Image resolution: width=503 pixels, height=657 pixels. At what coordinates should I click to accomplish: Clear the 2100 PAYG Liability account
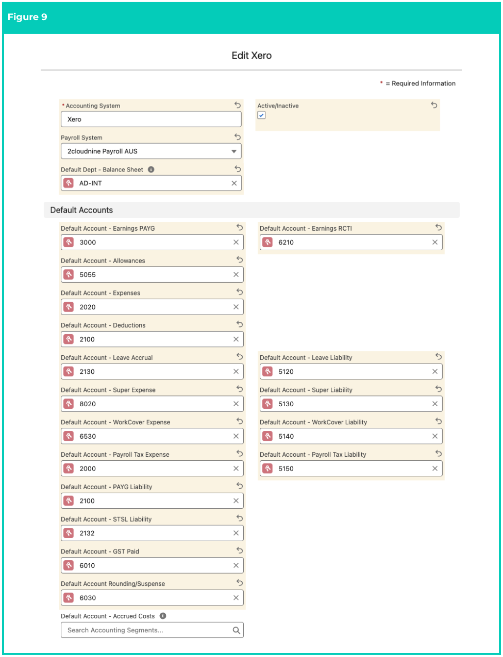[x=236, y=501]
